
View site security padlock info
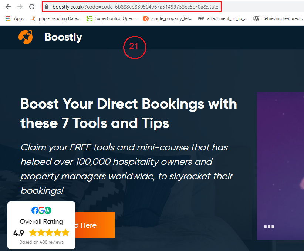tap(47, 7)
